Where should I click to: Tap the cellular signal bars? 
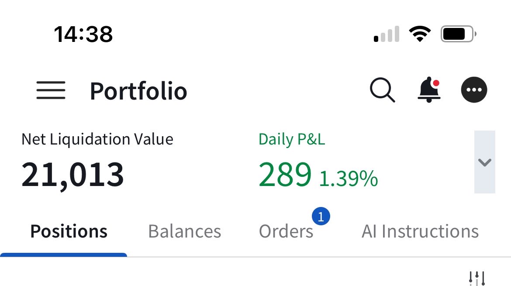(x=387, y=34)
